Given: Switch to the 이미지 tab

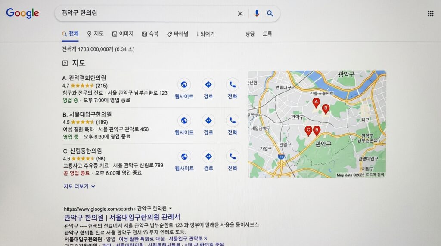Looking at the screenshot, I should [123, 34].
